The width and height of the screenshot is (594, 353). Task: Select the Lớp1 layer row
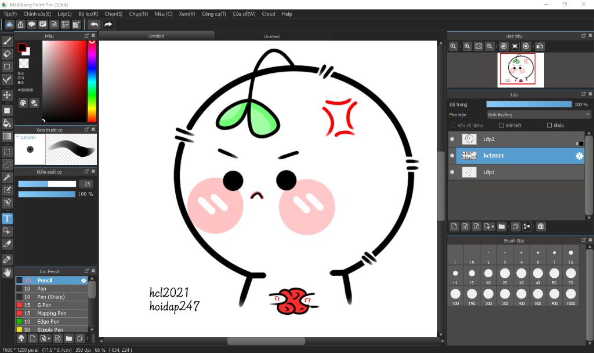click(516, 172)
